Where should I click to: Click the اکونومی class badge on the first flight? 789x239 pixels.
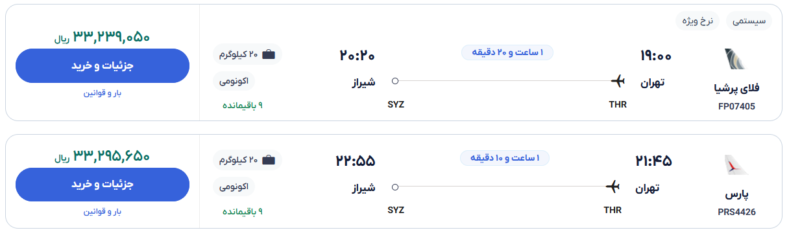click(234, 81)
